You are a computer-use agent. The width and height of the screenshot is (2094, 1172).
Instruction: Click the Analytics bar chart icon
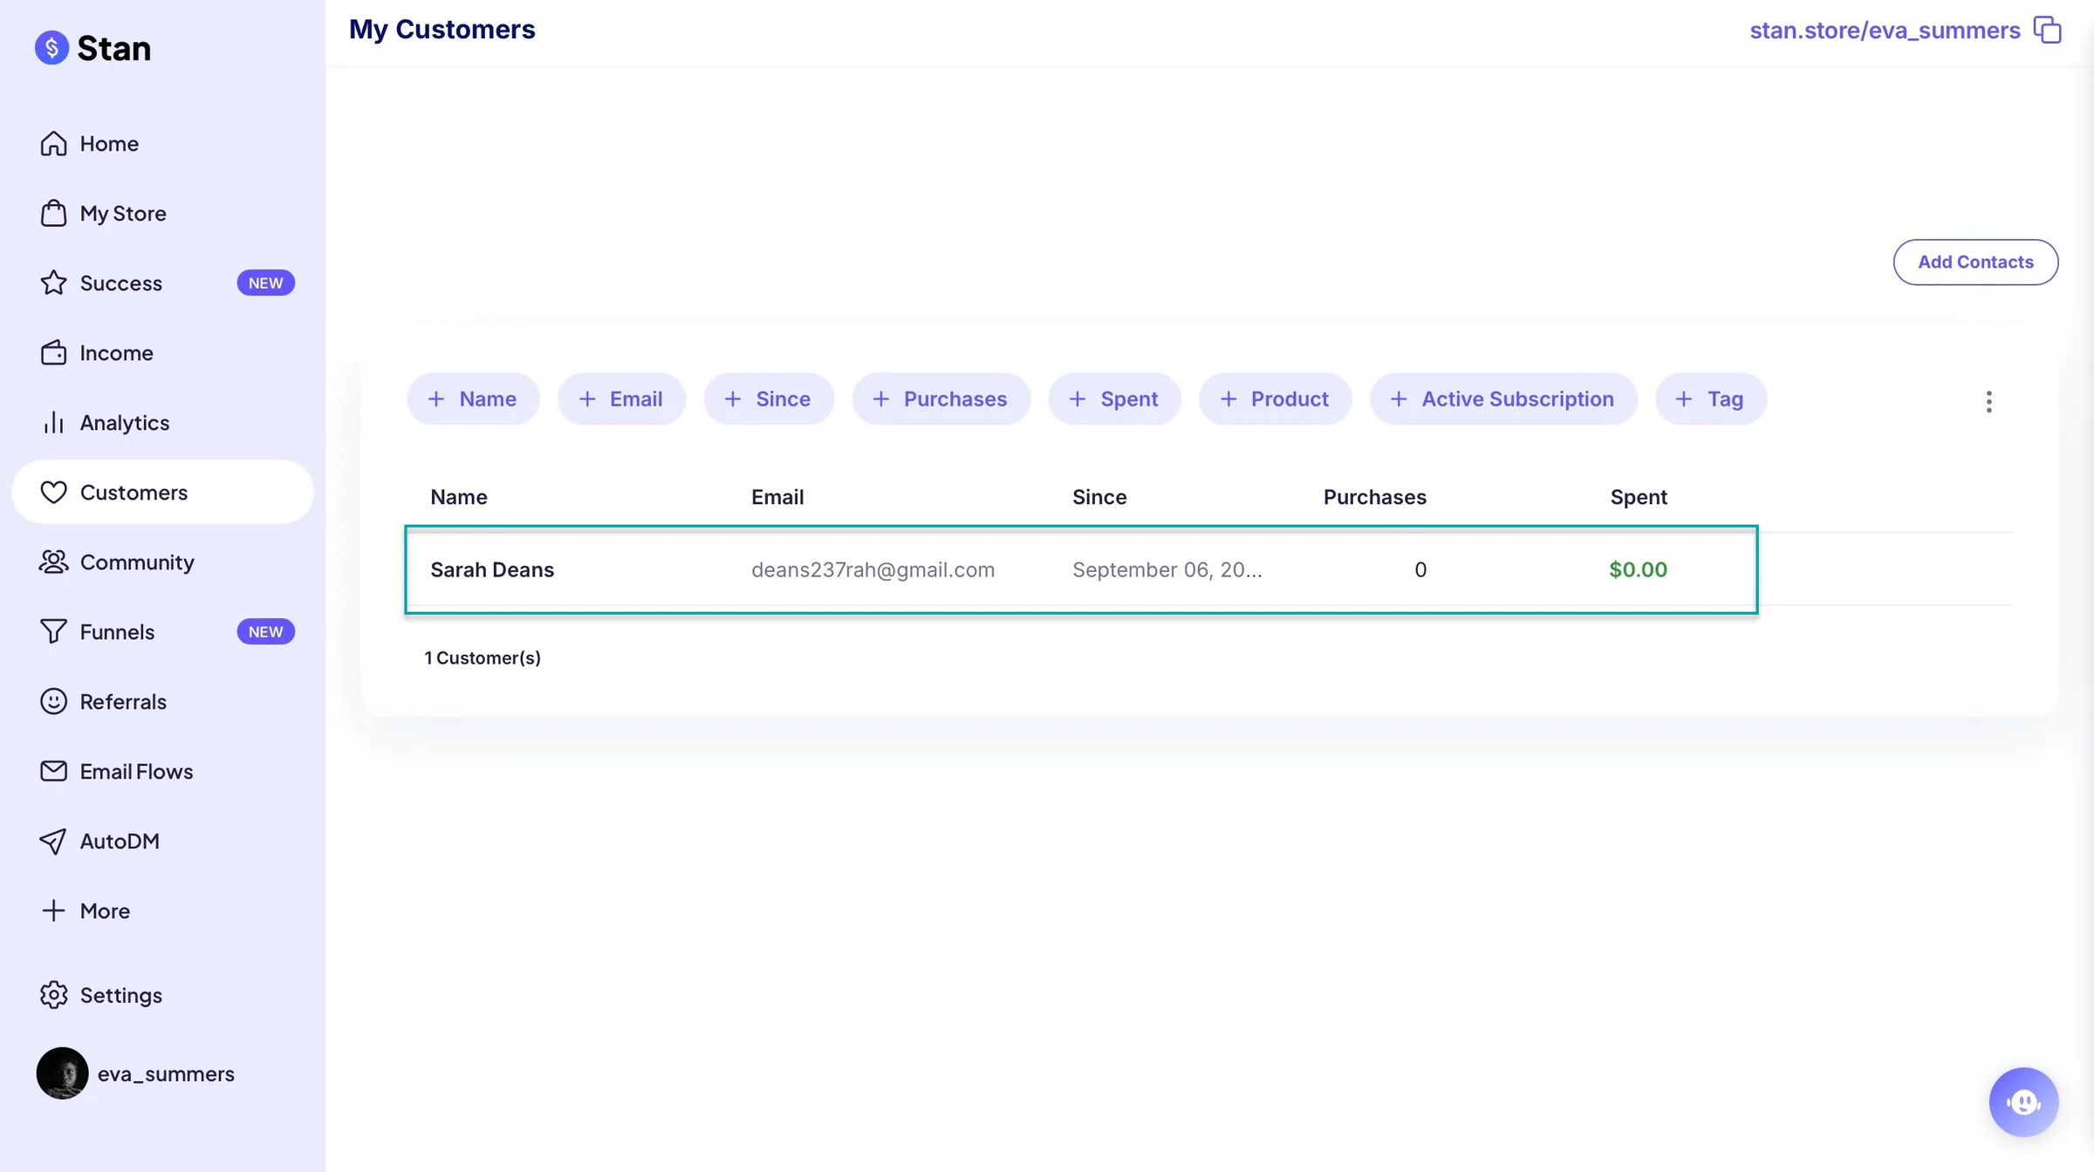click(53, 422)
